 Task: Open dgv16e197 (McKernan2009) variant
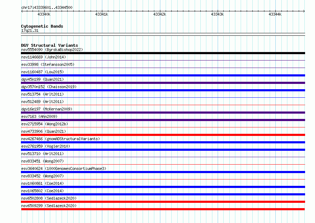pos(47,109)
